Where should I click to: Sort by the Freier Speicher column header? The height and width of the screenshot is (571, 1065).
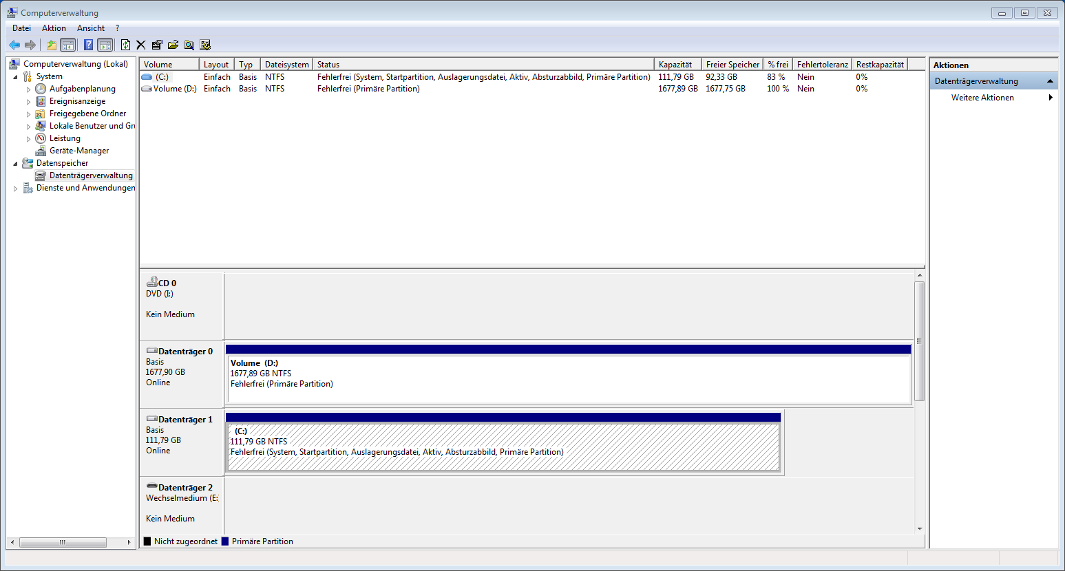[x=732, y=64]
